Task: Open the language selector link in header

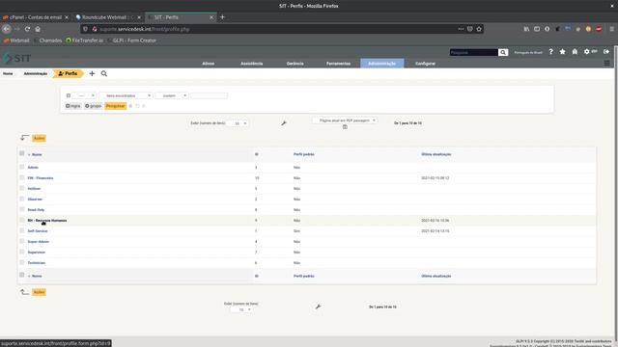Action: point(528,52)
